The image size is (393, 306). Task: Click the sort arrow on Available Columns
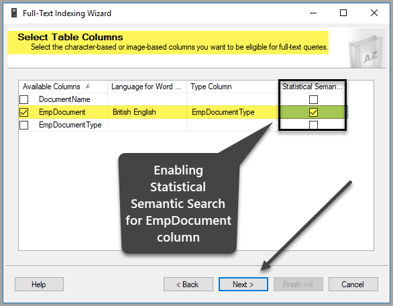point(87,87)
